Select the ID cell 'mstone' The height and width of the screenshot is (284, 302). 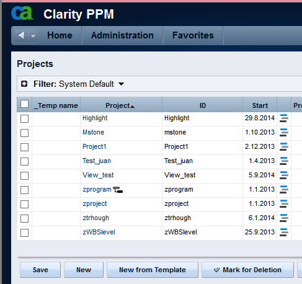175,132
